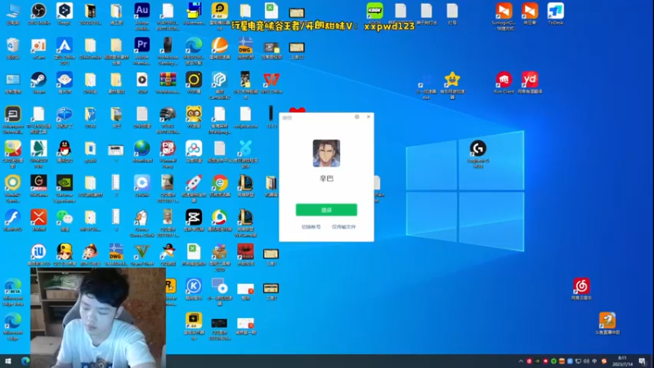Open the Douyu streaming companion icon

(607, 321)
